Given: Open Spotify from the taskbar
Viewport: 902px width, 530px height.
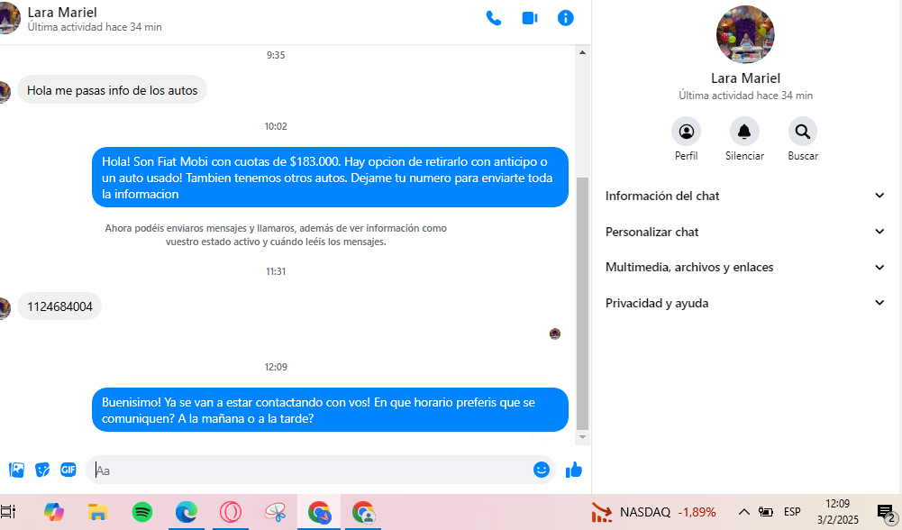Looking at the screenshot, I should click(x=142, y=512).
